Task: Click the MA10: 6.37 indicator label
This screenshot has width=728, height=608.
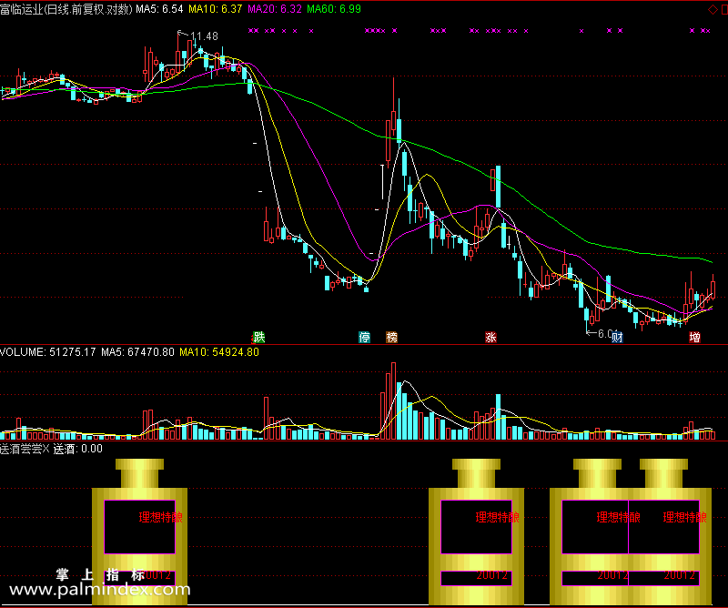Action: point(216,9)
